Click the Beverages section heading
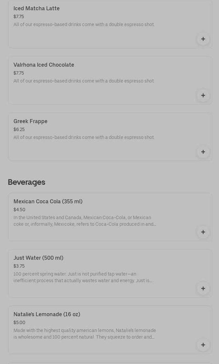 pyautogui.click(x=26, y=182)
